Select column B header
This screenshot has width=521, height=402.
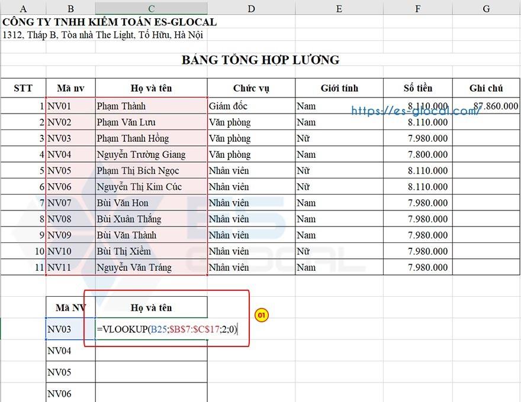coord(70,8)
